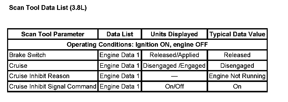Image resolution: width=288 pixels, height=102 pixels.
Task: Select the "Units Displayed" column header
Action: point(174,34)
